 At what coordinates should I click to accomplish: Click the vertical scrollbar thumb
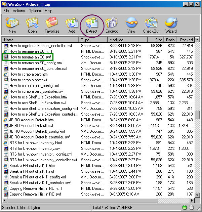(197, 115)
